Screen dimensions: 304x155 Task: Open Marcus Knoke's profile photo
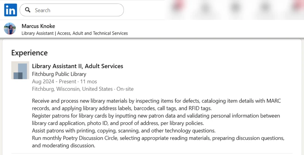pos(10,29)
